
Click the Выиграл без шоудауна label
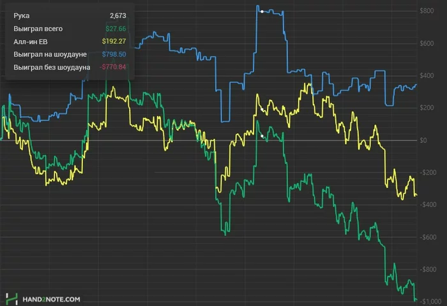coord(52,68)
